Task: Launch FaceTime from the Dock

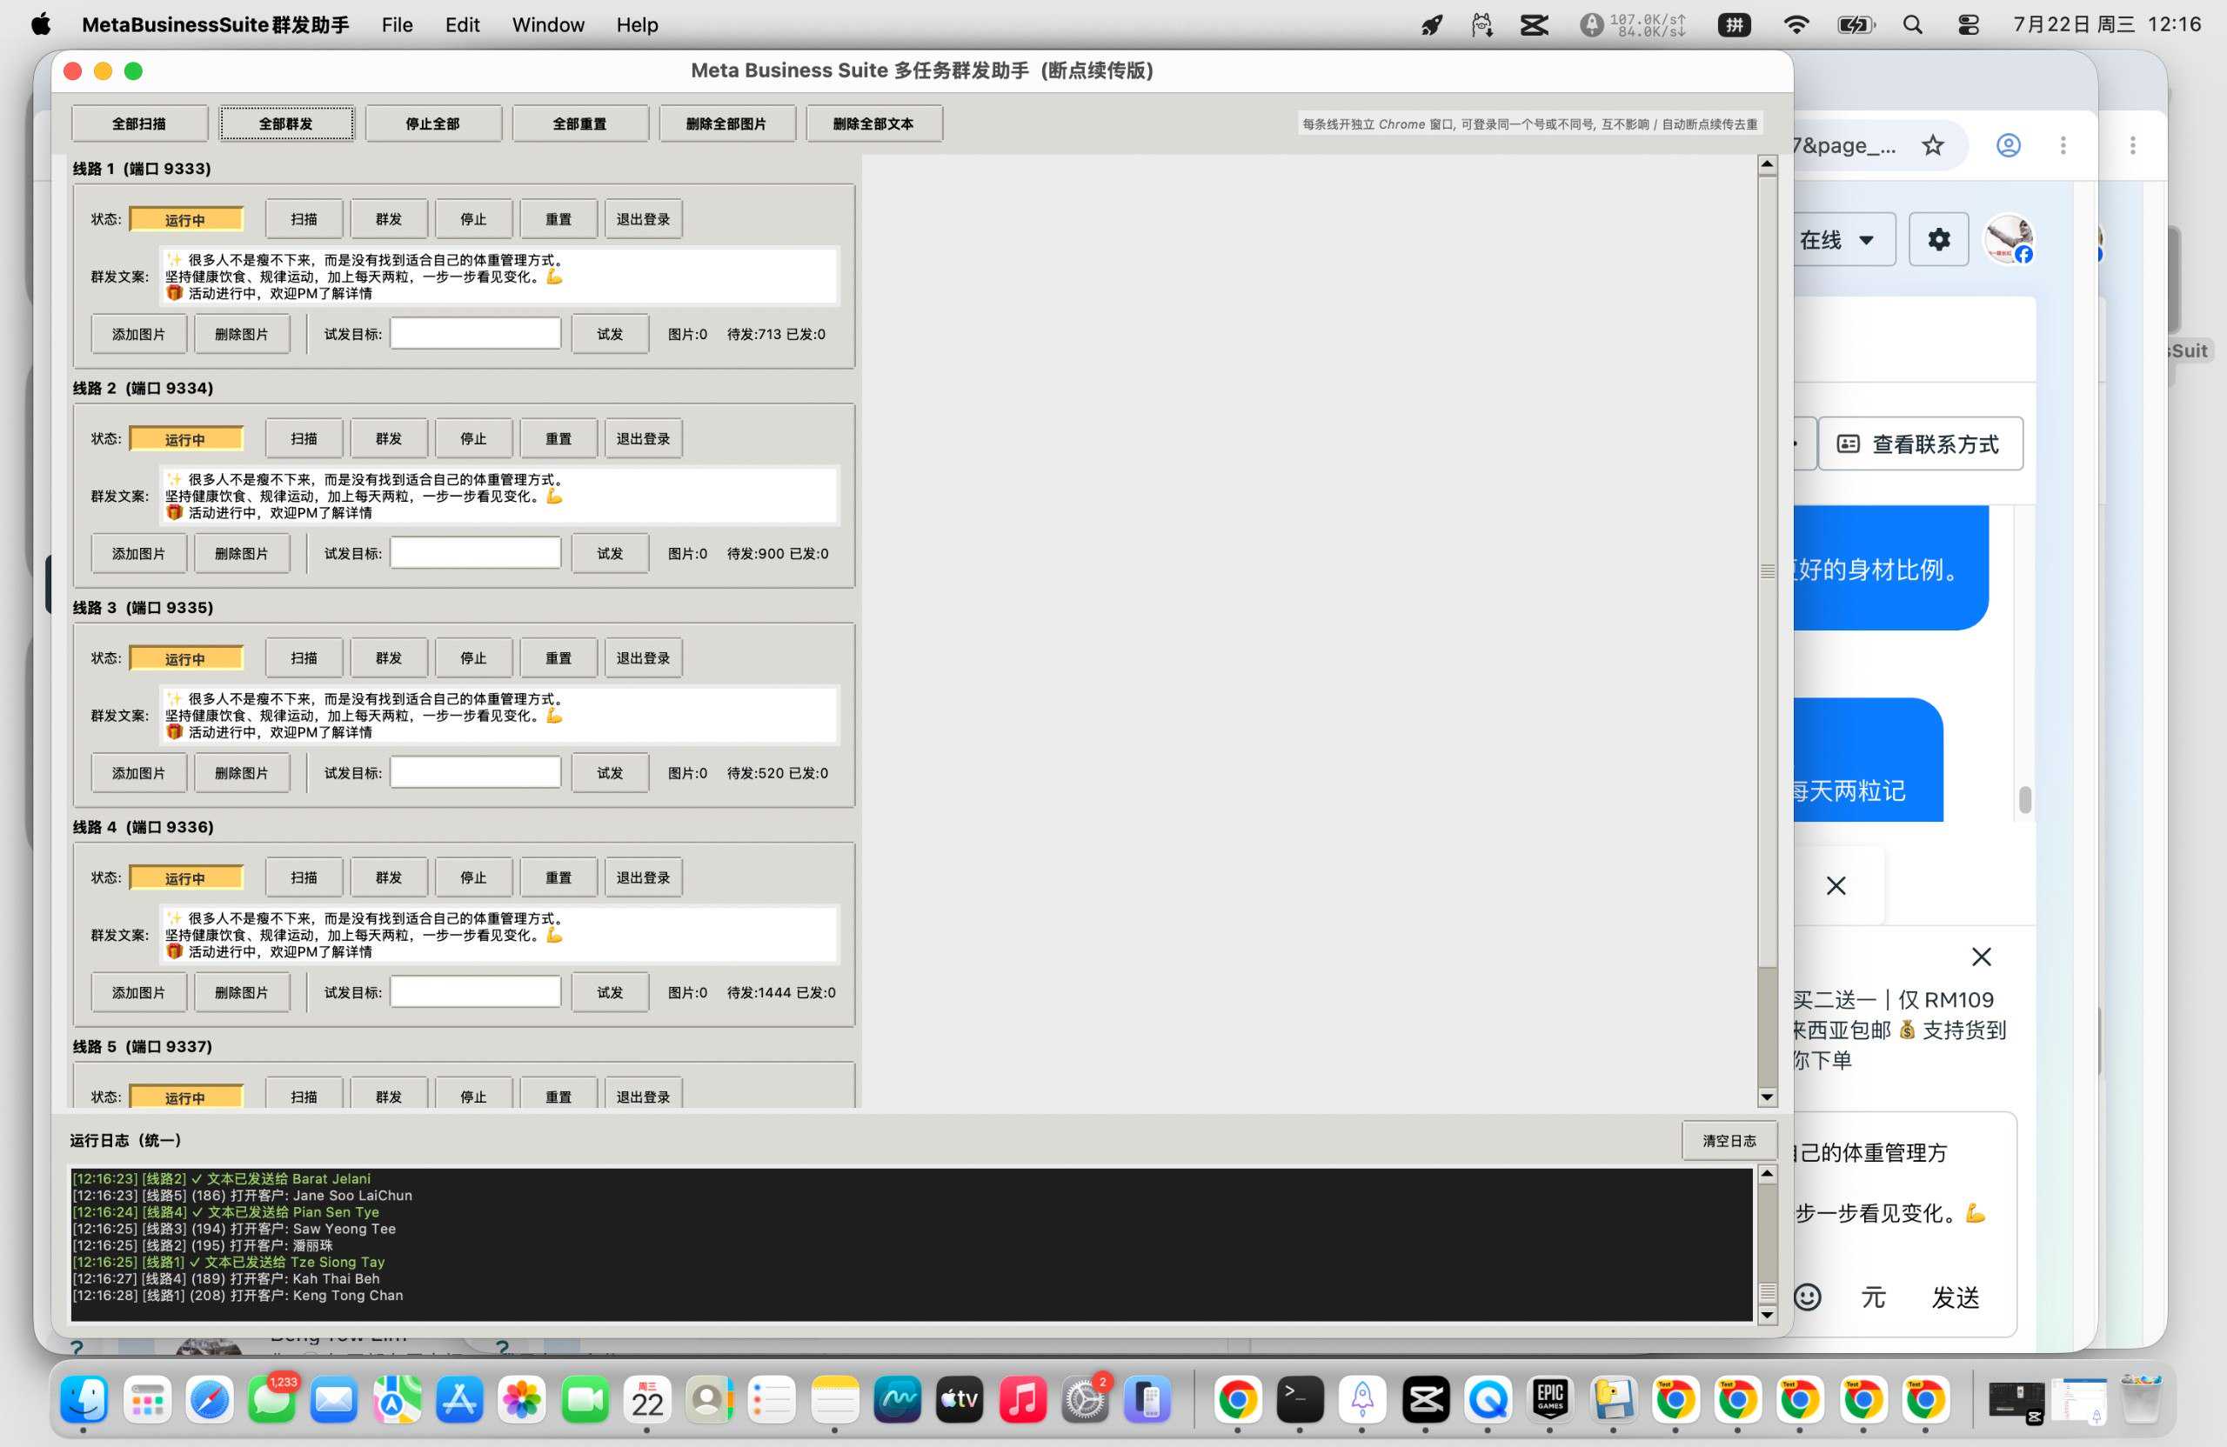Action: pos(585,1399)
